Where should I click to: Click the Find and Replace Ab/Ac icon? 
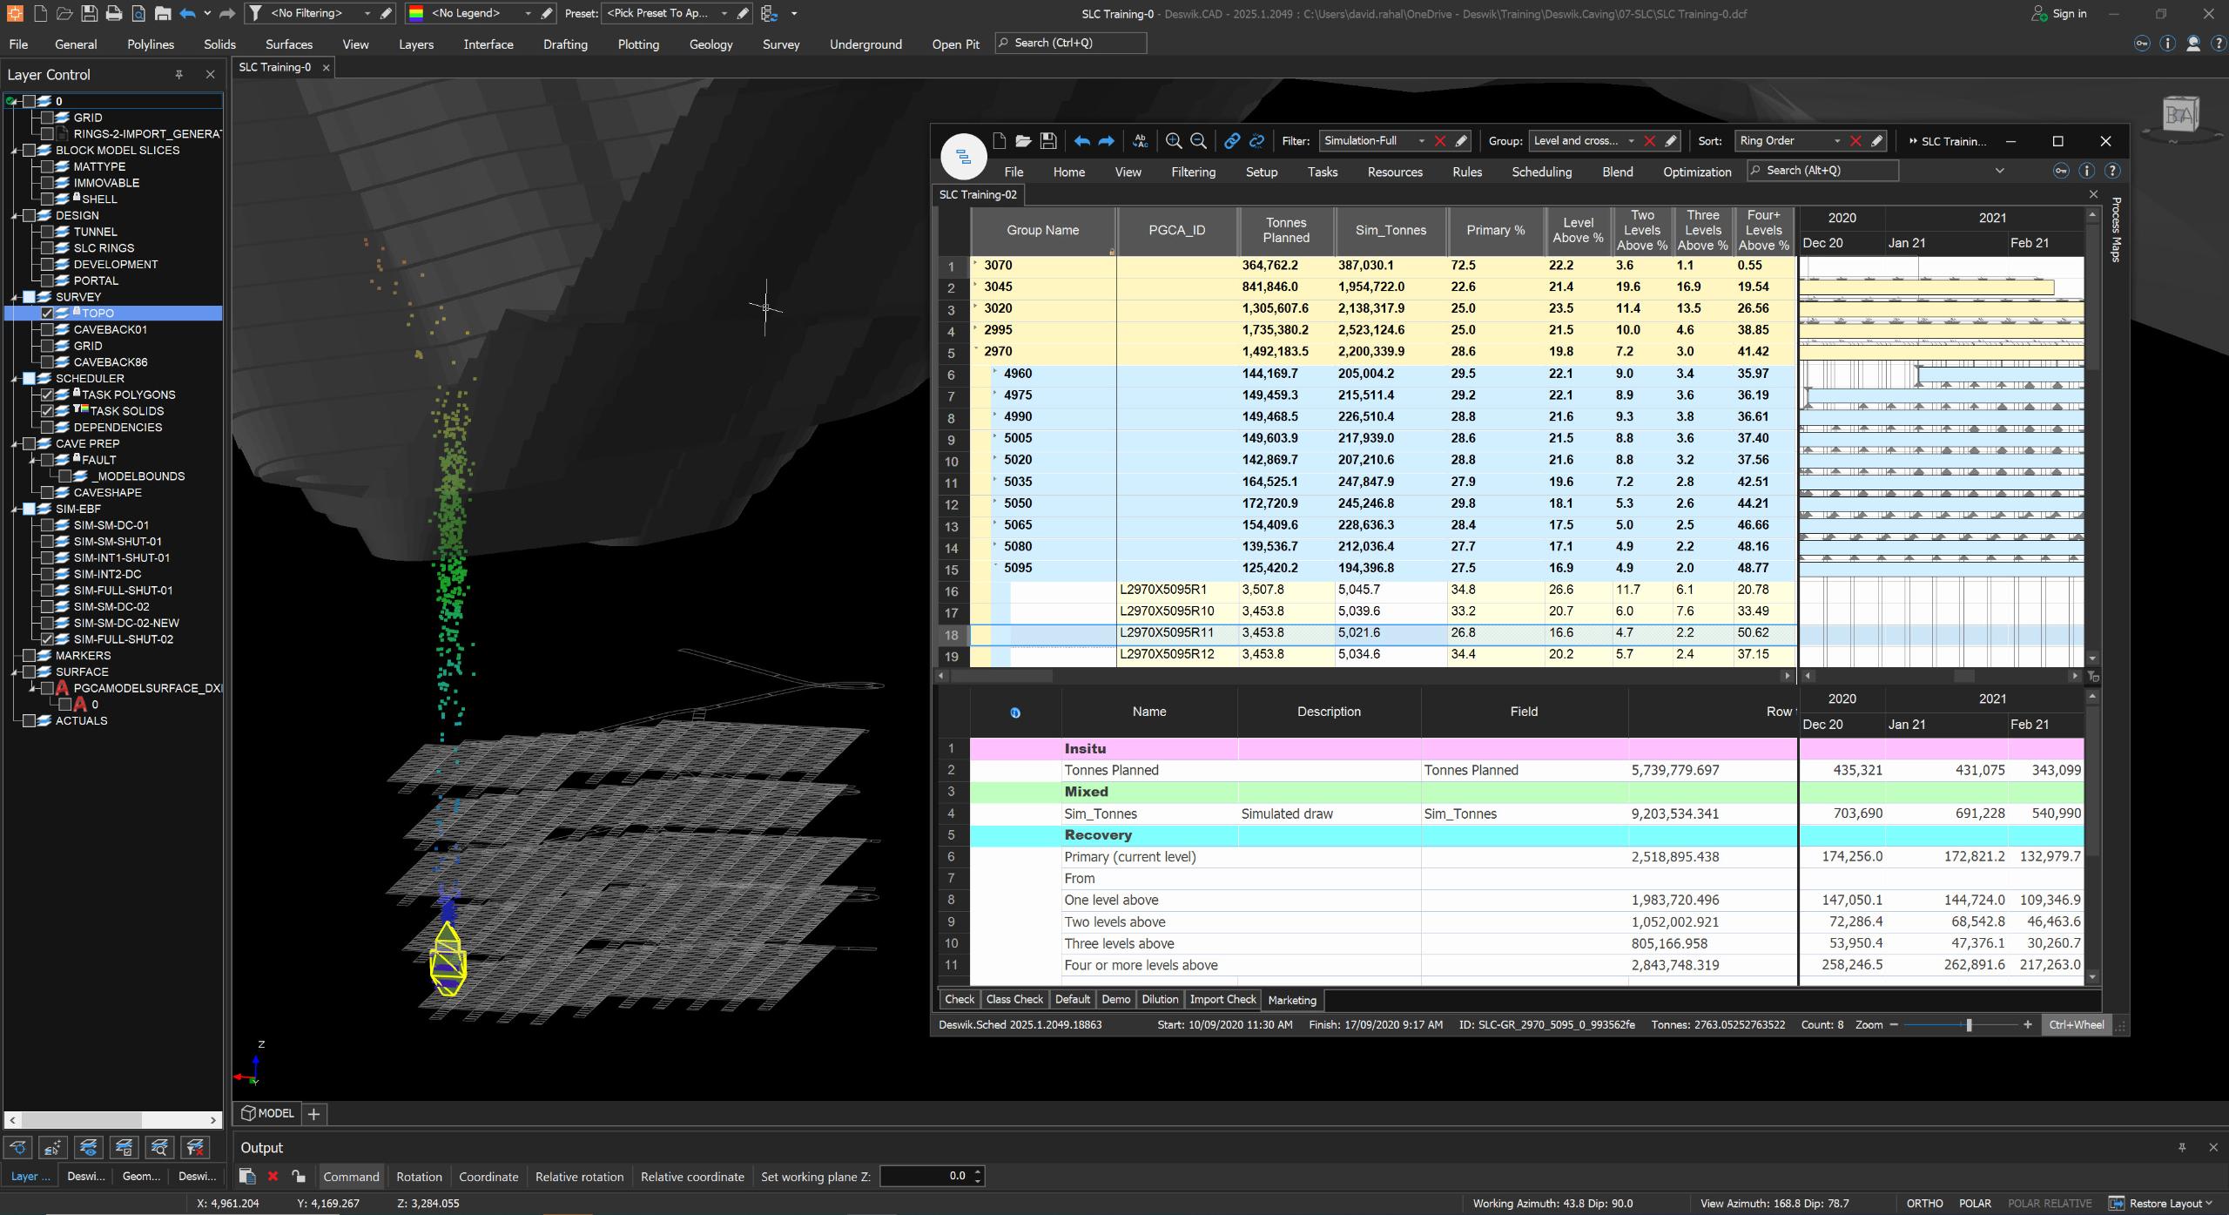pyautogui.click(x=1140, y=141)
